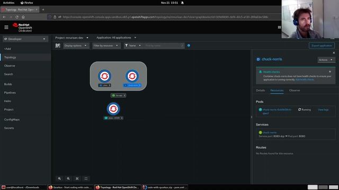Switch to the Observe tab in side panel
Image resolution: width=339 pixels, height=190 pixels.
pyautogui.click(x=295, y=90)
